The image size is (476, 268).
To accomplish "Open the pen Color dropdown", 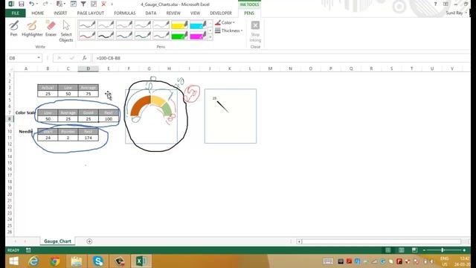I will 225,23.
